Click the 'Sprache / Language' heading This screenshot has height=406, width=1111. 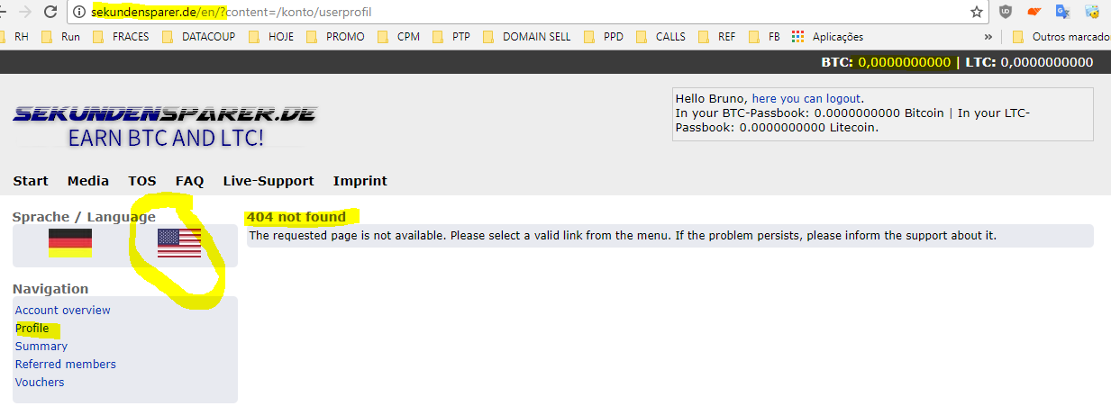point(84,217)
